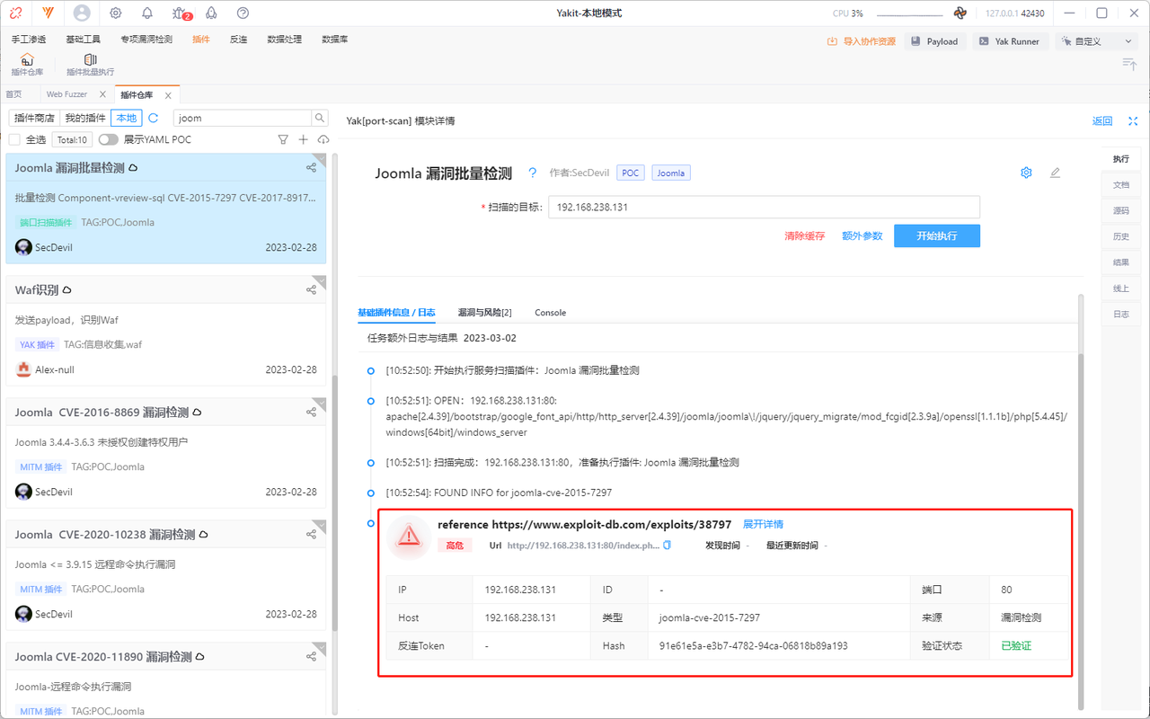Open the 基础工具 menu
The width and height of the screenshot is (1150, 719).
click(x=83, y=40)
